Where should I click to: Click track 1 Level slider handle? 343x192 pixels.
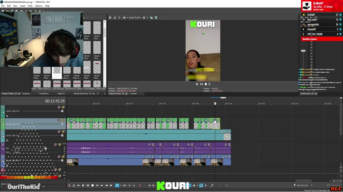tap(62, 111)
